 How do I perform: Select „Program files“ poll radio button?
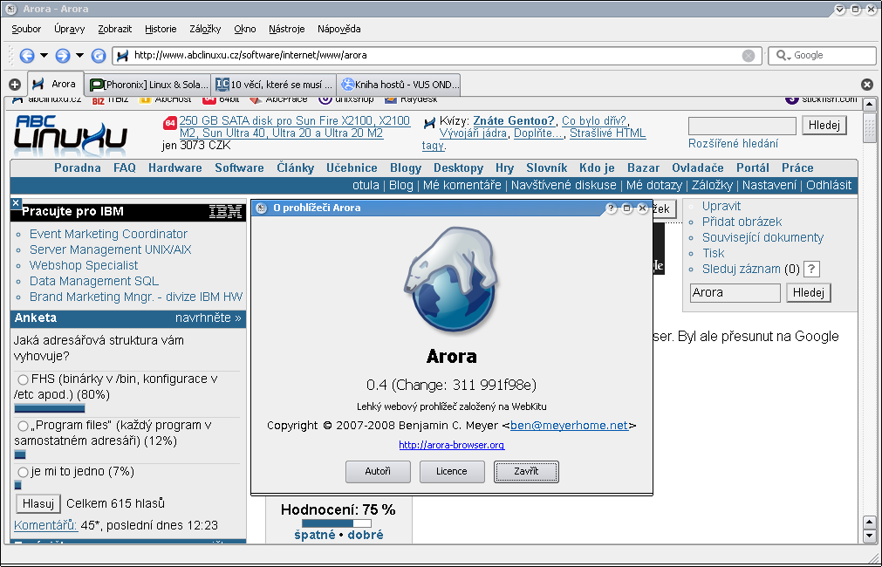click(23, 426)
